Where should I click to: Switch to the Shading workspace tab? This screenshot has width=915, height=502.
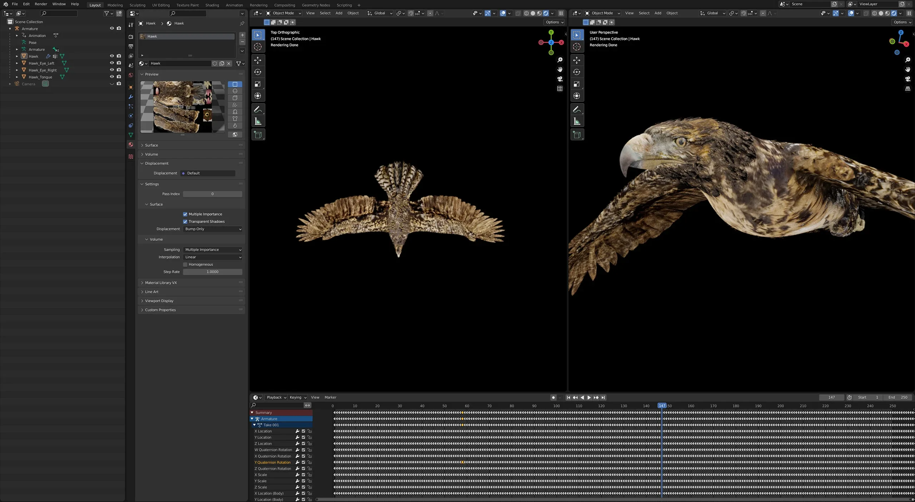(212, 5)
